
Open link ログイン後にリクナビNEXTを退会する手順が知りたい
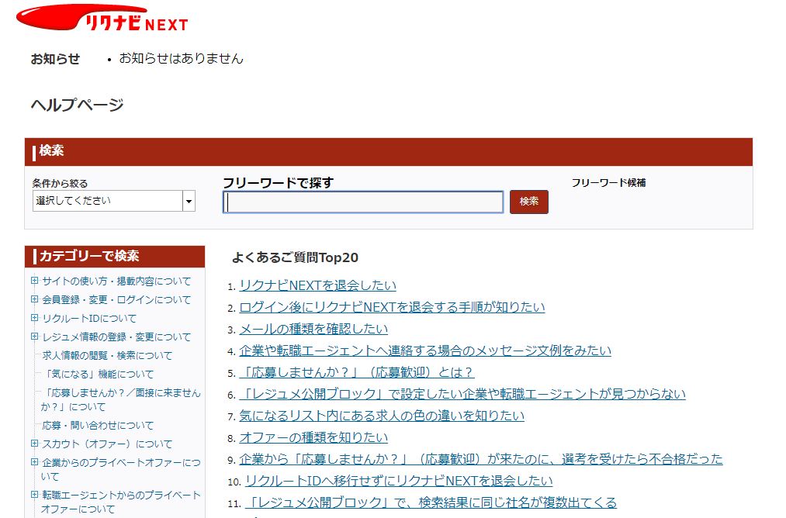point(392,307)
